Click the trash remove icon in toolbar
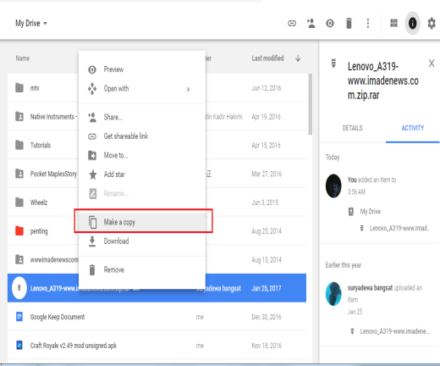The width and height of the screenshot is (440, 366). pyautogui.click(x=349, y=23)
